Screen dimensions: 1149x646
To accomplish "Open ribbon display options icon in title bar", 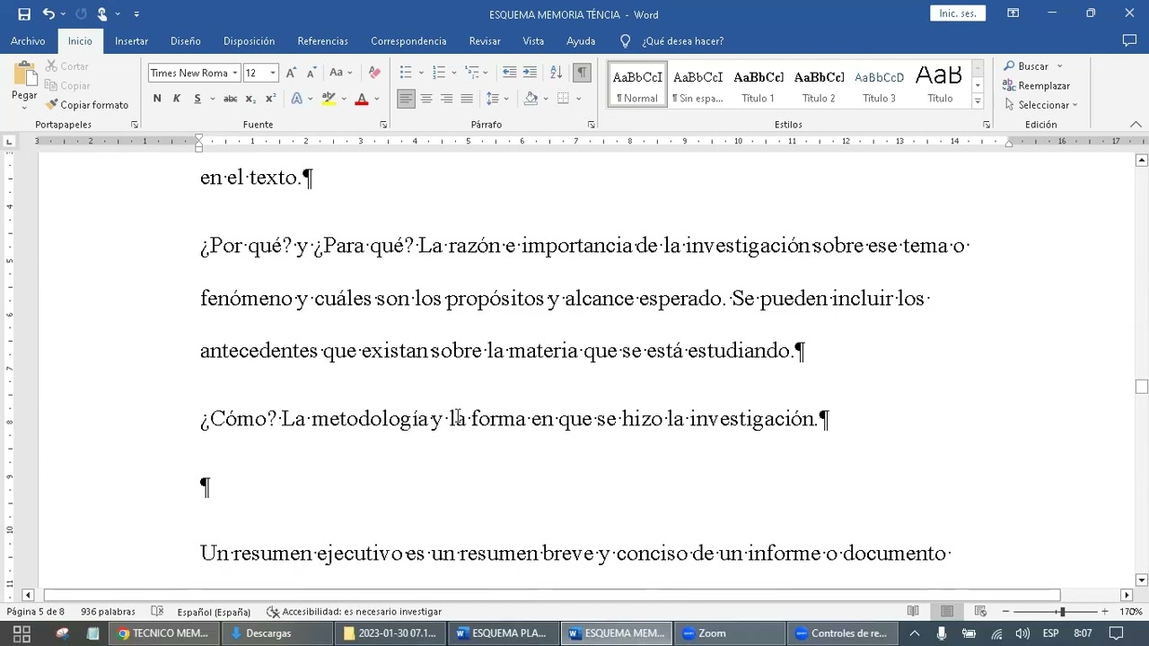I will pos(1013,13).
